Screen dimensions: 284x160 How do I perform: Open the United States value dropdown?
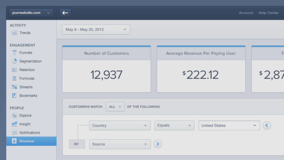coord(229,125)
